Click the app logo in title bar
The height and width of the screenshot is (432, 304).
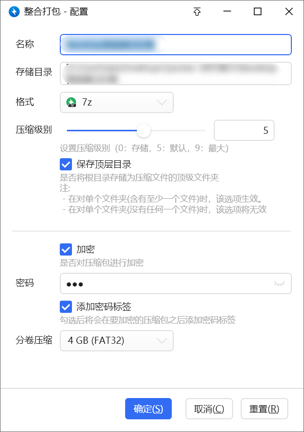coord(14,12)
